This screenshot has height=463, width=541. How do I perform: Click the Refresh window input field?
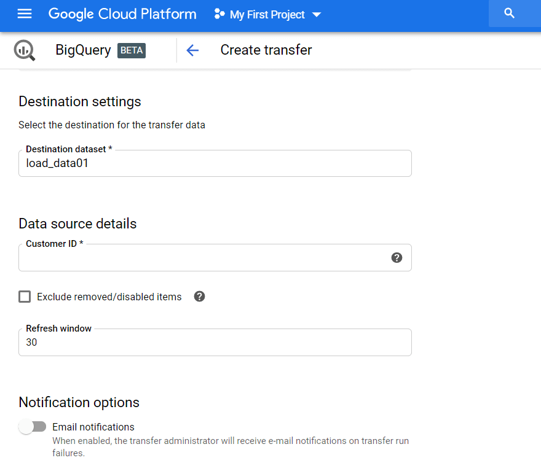coord(215,342)
